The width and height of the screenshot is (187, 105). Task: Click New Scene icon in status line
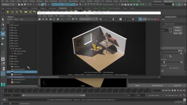(19, 4)
